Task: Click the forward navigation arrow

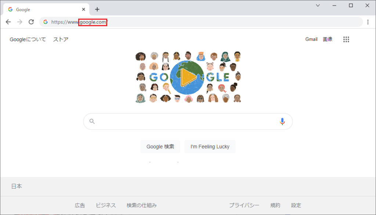Action: pyautogui.click(x=20, y=22)
